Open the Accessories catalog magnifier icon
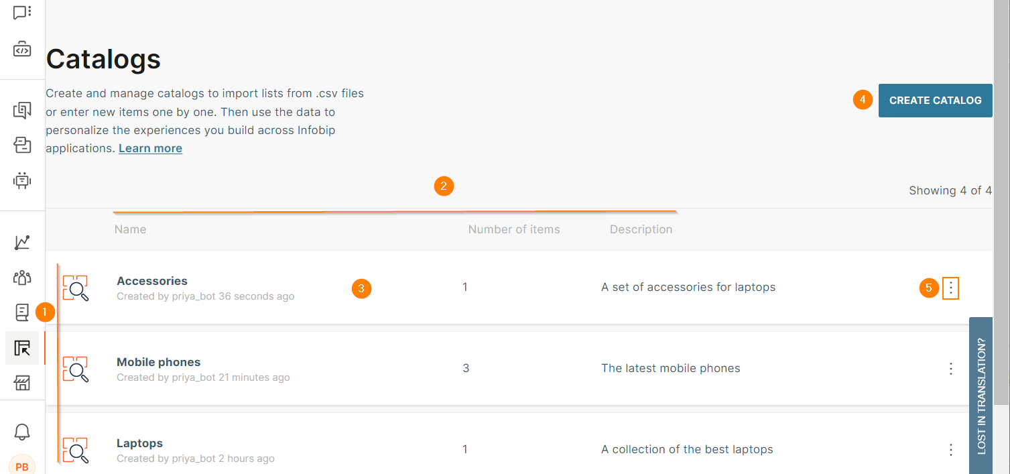1010x474 pixels. 76,289
